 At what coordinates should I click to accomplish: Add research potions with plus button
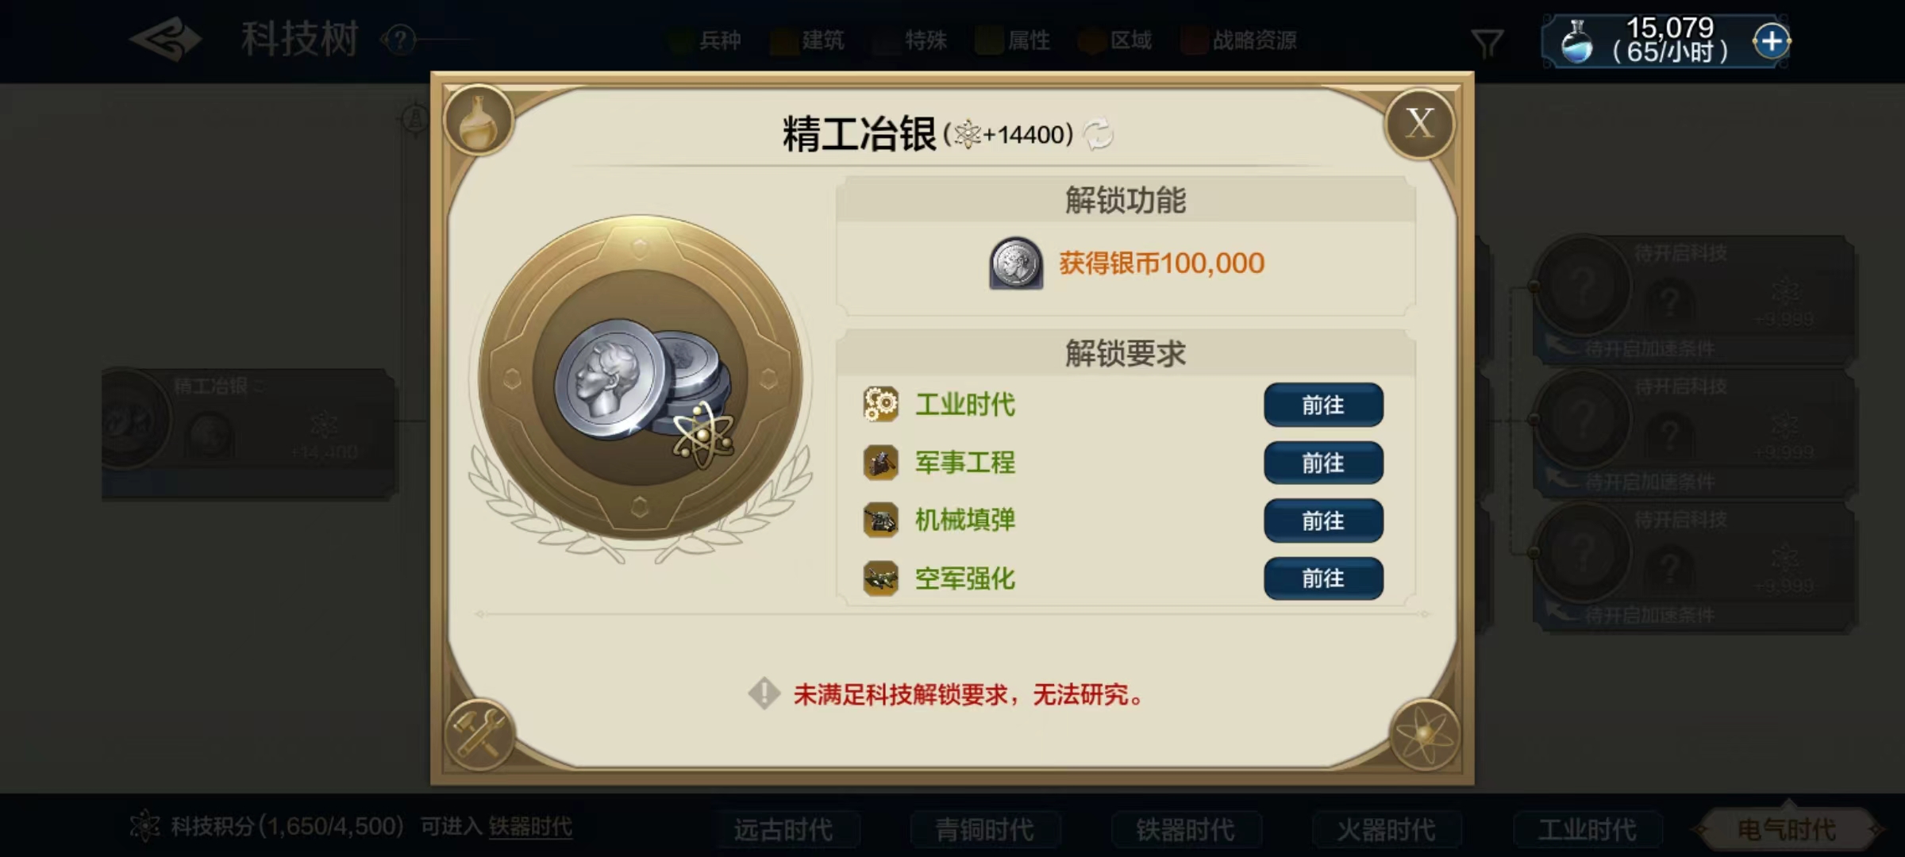click(1772, 40)
